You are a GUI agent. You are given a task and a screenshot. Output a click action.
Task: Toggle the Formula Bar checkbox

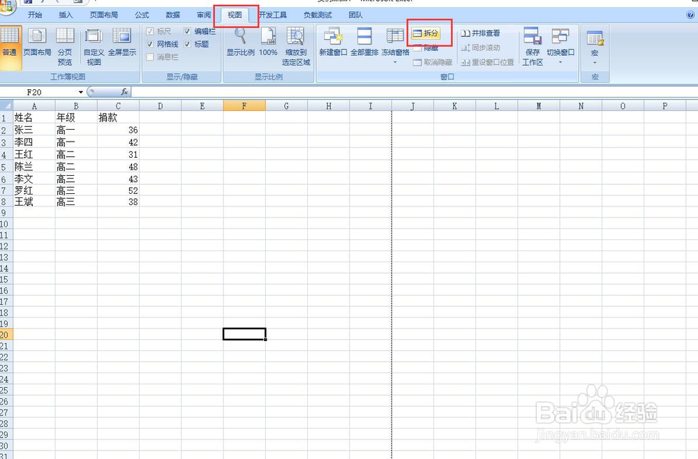tap(187, 31)
